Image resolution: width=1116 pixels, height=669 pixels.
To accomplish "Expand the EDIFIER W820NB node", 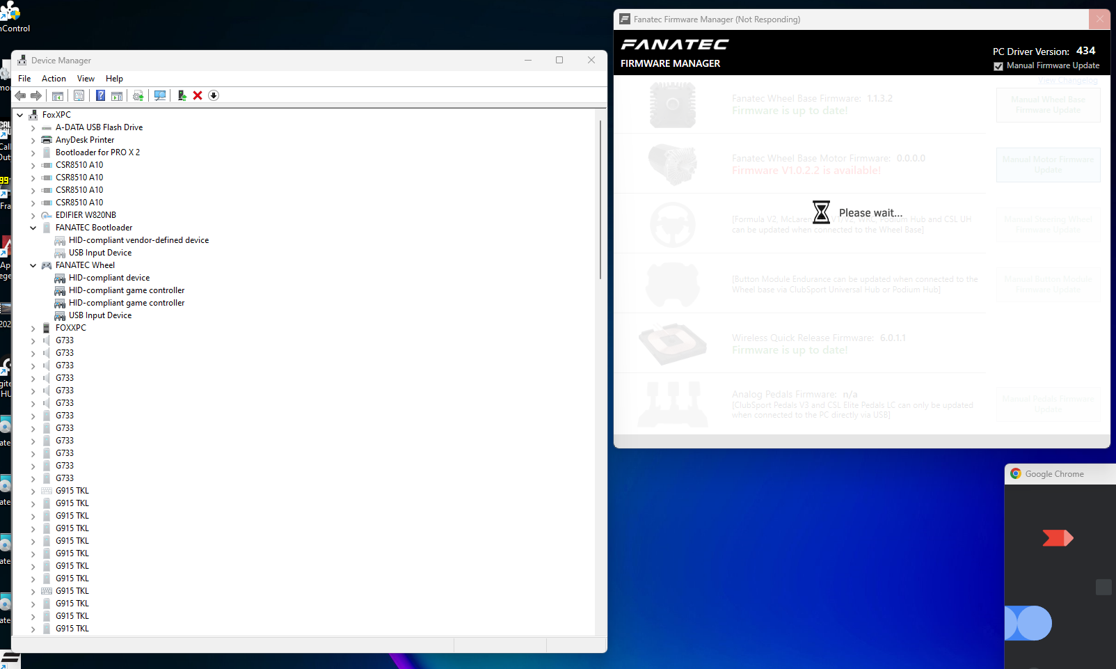I will 33,216.
